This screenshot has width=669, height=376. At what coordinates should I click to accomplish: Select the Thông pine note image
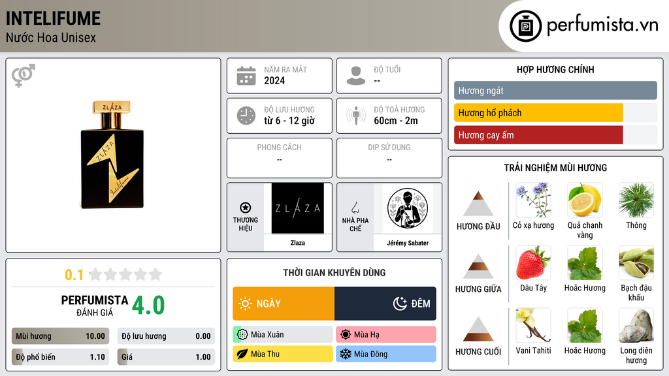[636, 200]
